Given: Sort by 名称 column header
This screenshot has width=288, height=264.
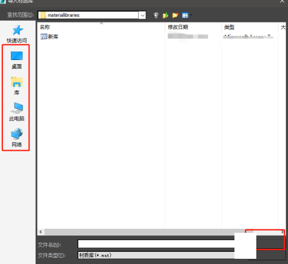Looking at the screenshot, I should point(101,27).
